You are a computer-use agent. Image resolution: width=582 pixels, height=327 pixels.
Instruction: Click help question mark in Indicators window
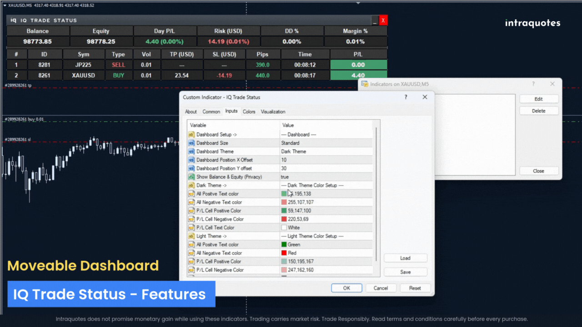pos(533,84)
